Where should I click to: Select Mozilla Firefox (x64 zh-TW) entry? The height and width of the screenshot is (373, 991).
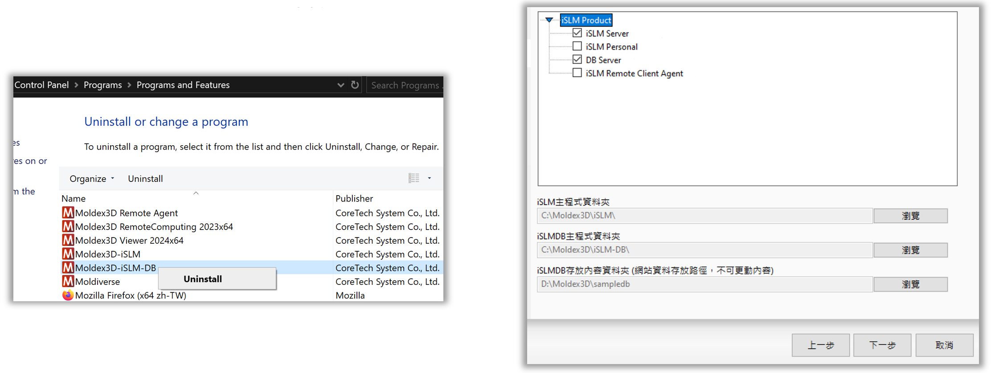[x=252, y=295]
